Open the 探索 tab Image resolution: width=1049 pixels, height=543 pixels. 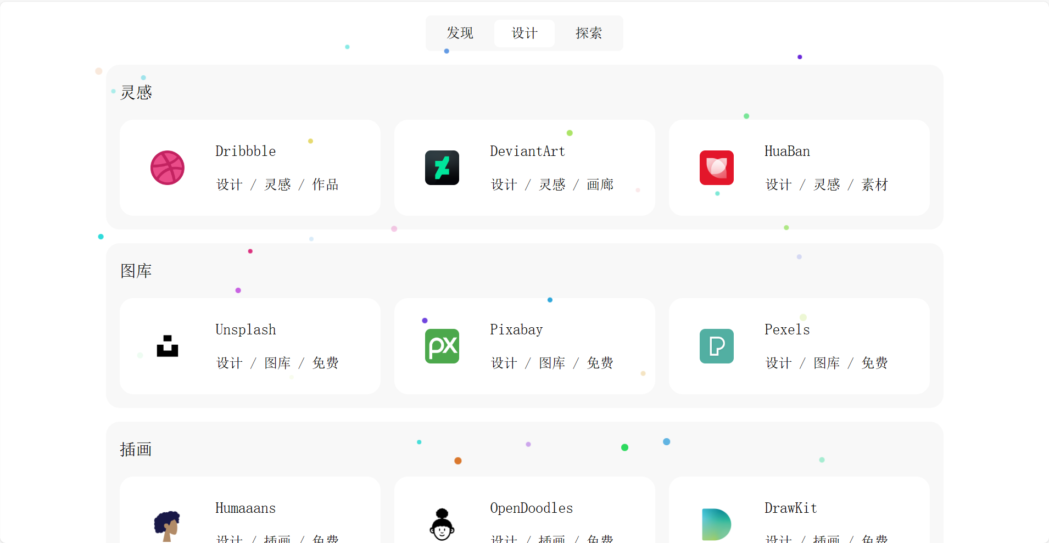589,33
